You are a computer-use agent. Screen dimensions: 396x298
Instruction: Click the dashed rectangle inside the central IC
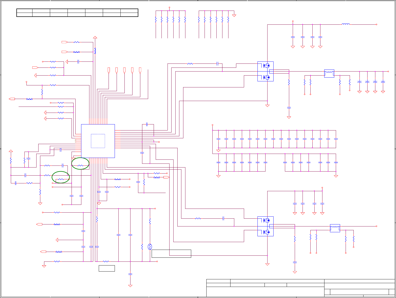tap(98, 141)
